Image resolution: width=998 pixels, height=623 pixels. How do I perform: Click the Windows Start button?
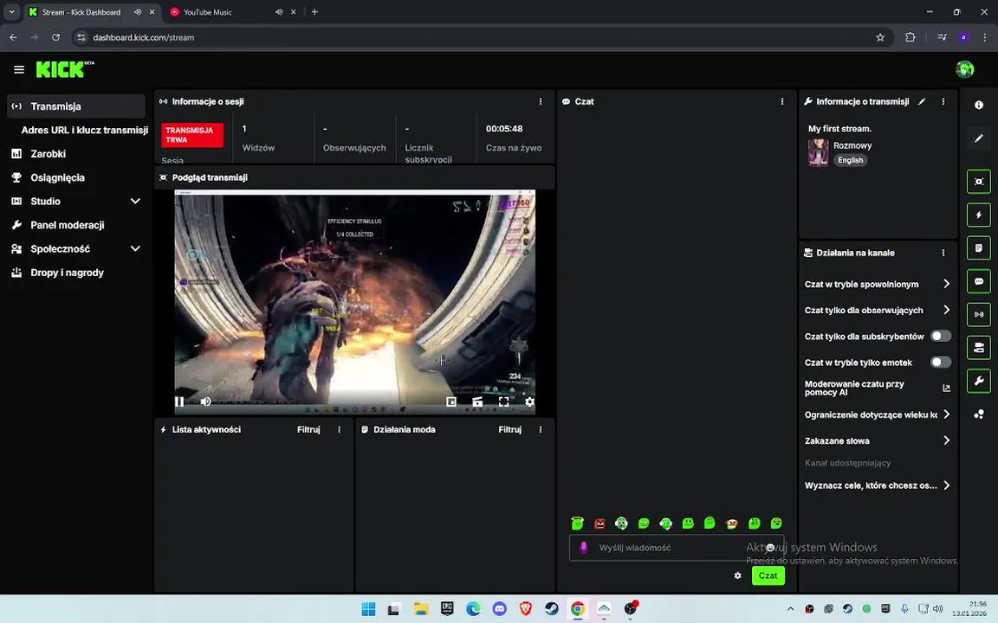(368, 609)
